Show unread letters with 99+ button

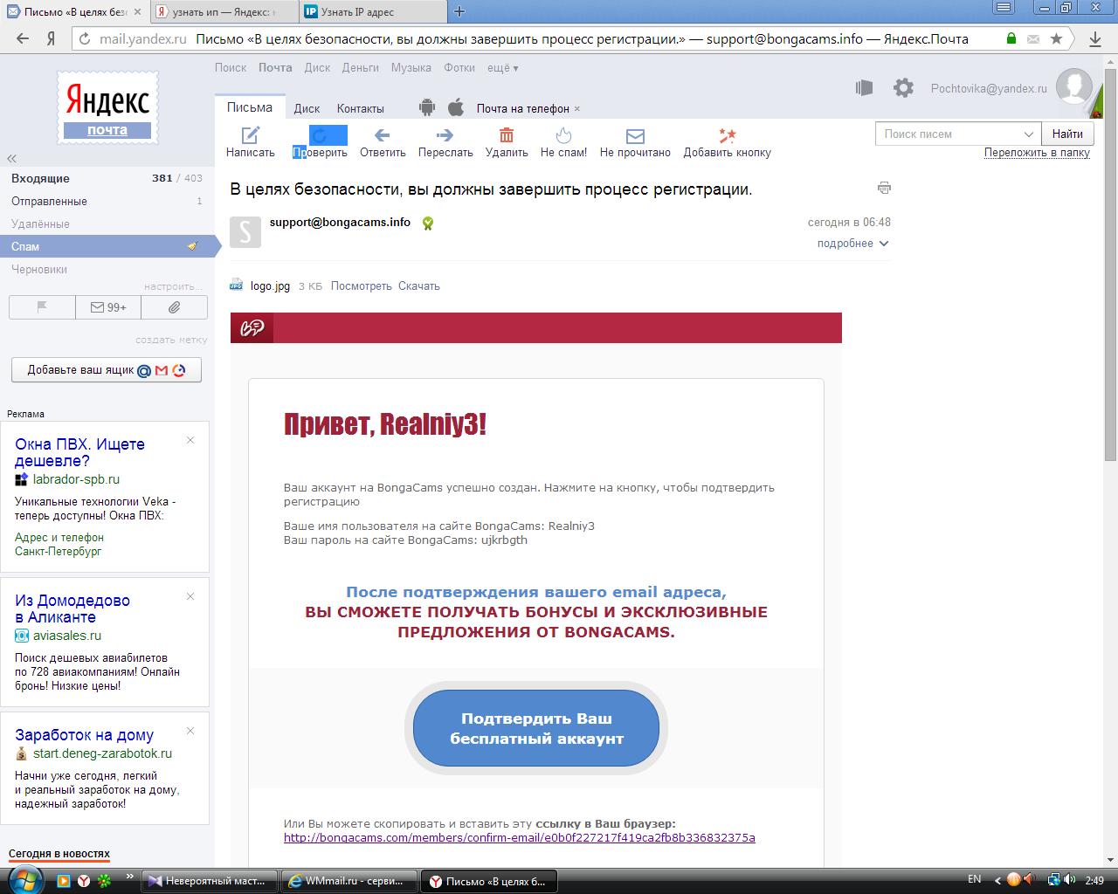point(108,307)
